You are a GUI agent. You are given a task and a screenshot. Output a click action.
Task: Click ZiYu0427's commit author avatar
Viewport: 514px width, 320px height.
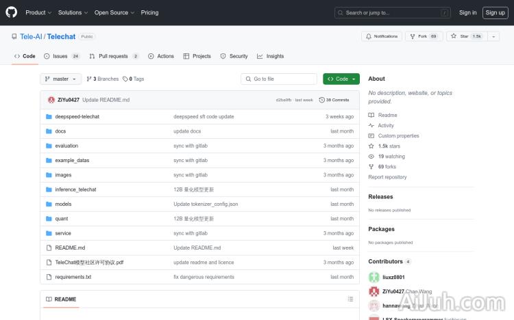pos(51,100)
